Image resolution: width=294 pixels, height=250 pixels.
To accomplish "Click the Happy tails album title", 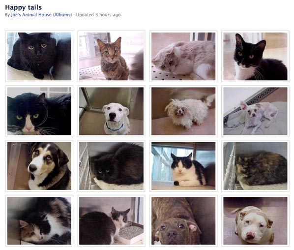I will pos(24,7).
